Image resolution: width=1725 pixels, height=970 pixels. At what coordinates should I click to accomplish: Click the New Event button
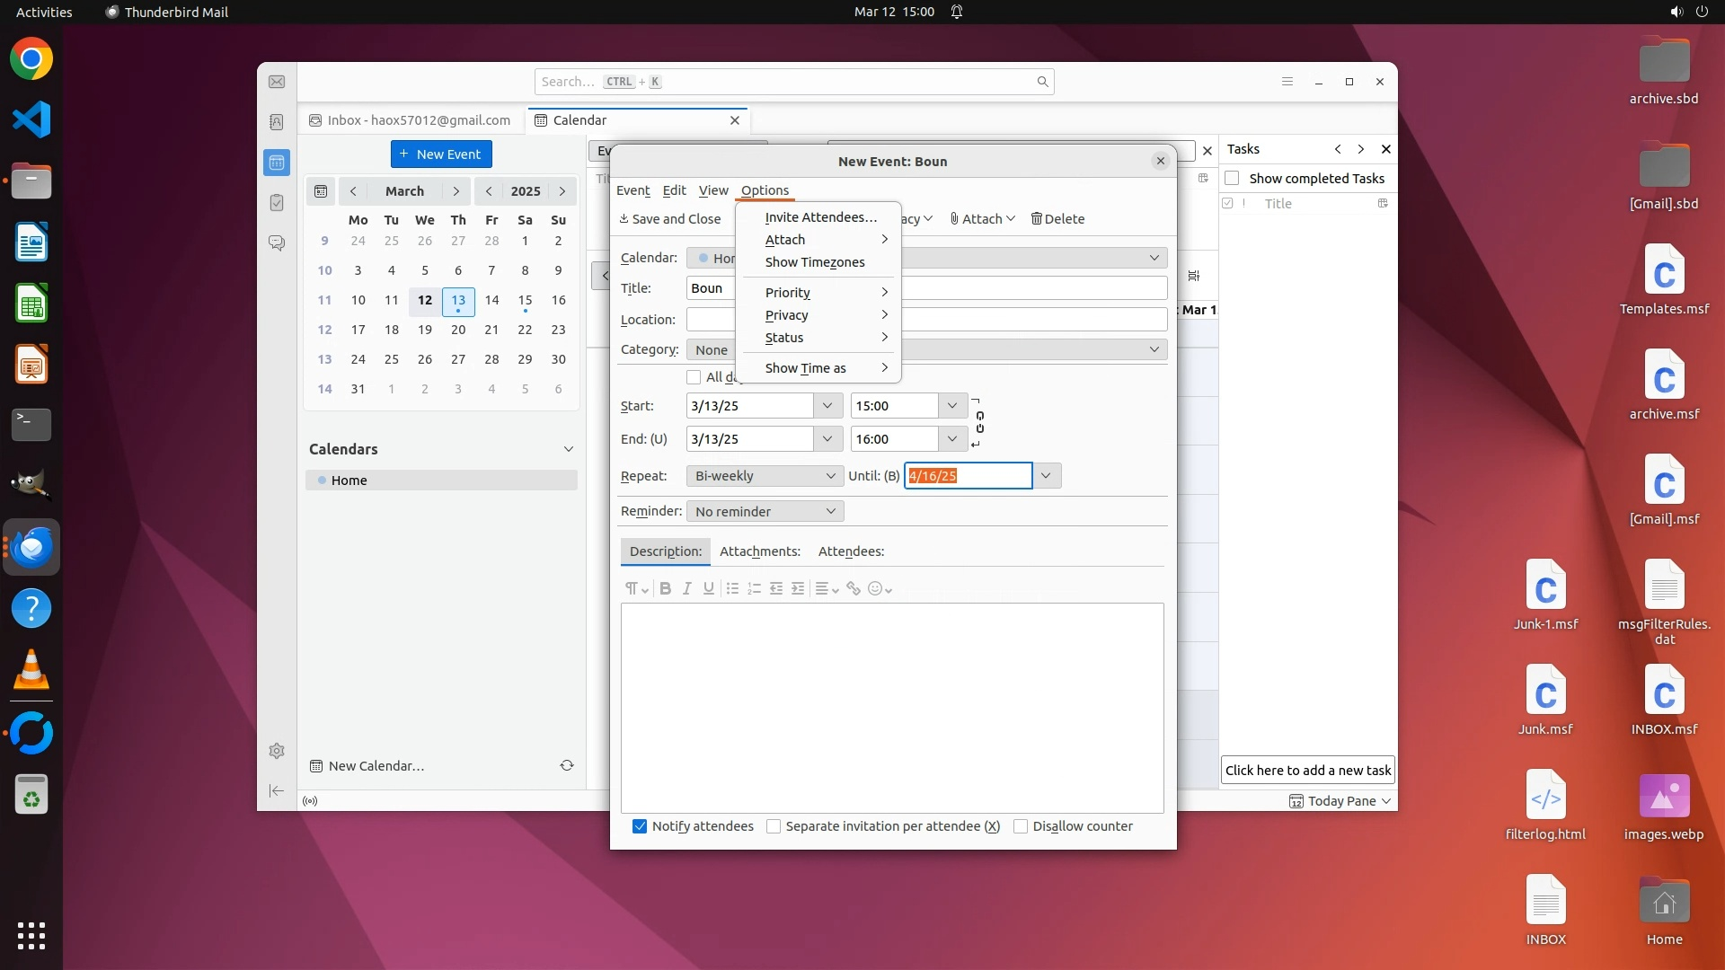pos(441,154)
